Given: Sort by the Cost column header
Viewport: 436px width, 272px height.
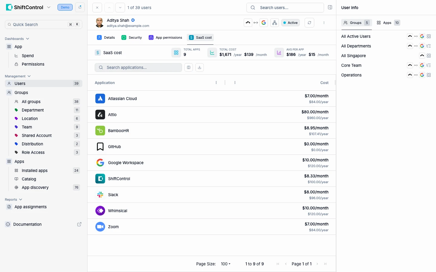Looking at the screenshot, I should [x=324, y=83].
